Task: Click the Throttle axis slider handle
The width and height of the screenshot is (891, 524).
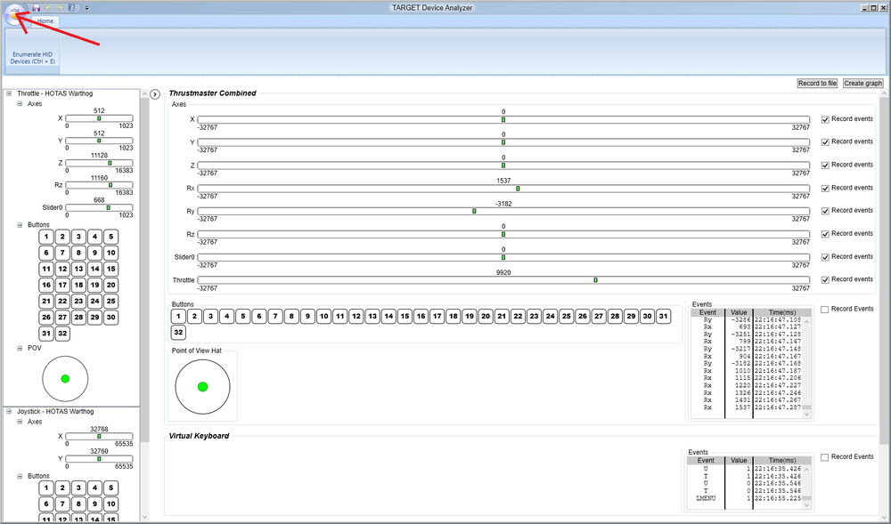Action: point(594,279)
